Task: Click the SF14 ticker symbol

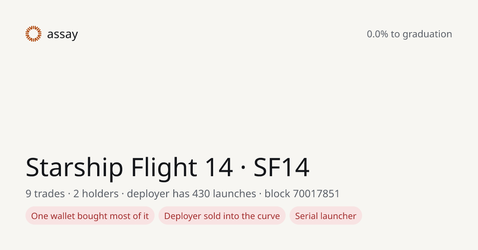Action: pos(282,167)
